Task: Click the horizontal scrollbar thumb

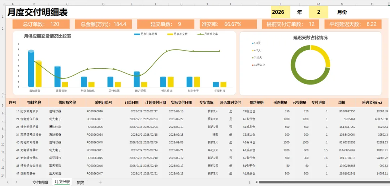Action: pyautogui.click(x=323, y=182)
